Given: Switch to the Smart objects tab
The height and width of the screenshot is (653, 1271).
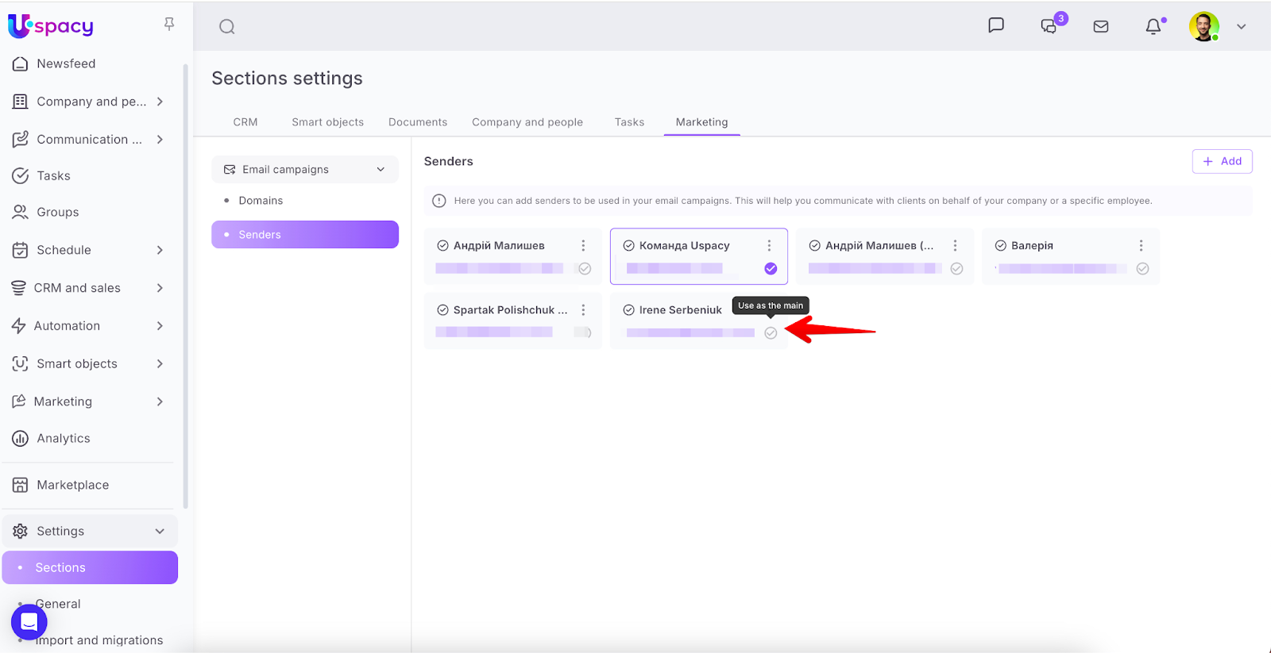Looking at the screenshot, I should click(327, 122).
